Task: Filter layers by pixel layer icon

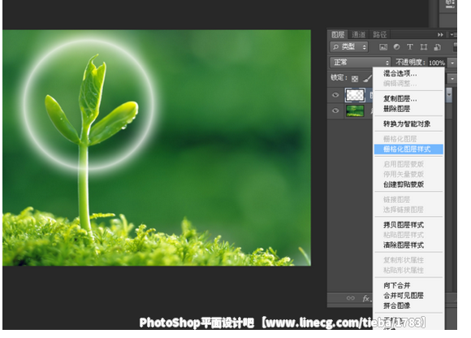Action: [383, 47]
